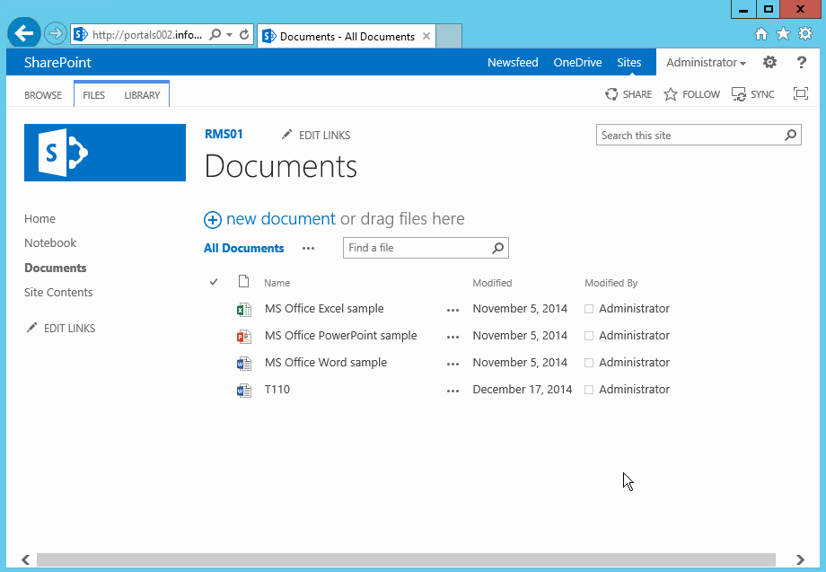
Task: Click the browser forward arrow button
Action: click(55, 34)
